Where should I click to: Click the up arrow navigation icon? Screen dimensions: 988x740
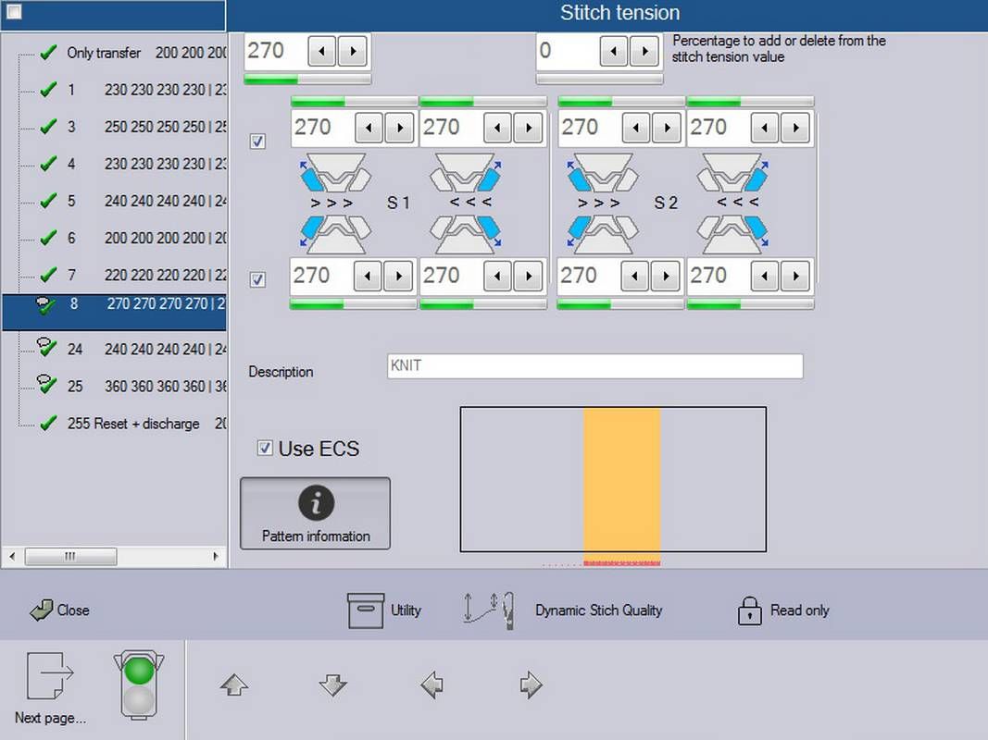click(x=234, y=684)
